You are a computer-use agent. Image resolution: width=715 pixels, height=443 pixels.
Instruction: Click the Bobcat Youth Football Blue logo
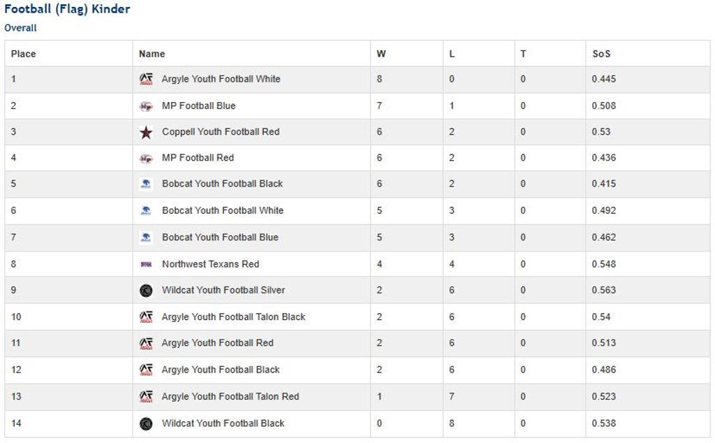[x=146, y=238]
